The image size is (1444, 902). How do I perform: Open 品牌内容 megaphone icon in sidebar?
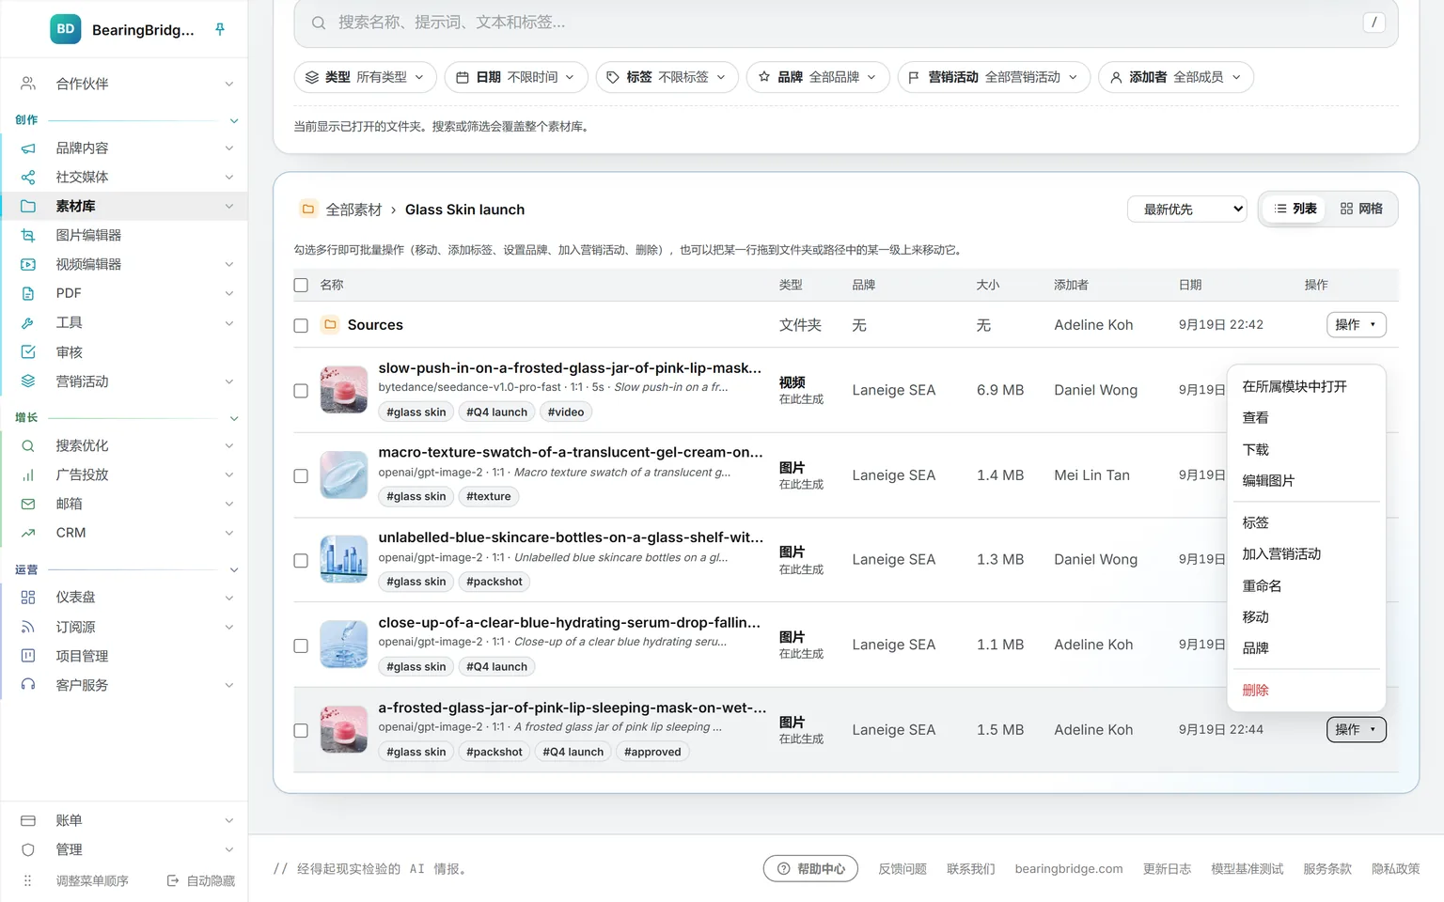click(x=28, y=148)
